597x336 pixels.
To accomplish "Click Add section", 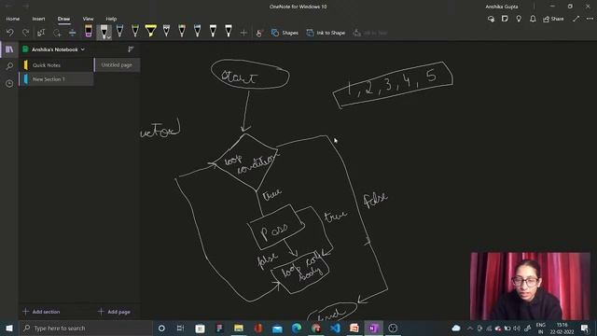I will [41, 312].
